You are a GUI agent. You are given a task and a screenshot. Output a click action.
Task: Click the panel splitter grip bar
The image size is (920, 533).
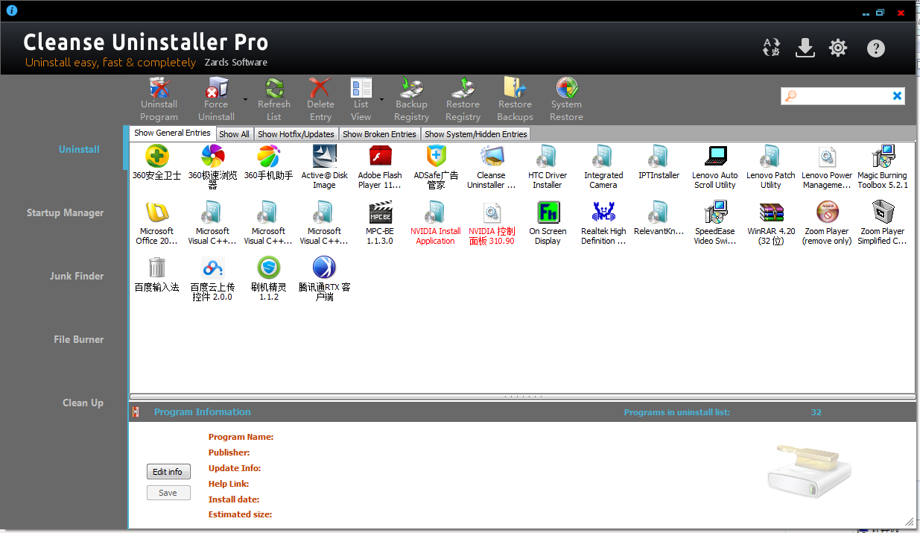coord(522,397)
